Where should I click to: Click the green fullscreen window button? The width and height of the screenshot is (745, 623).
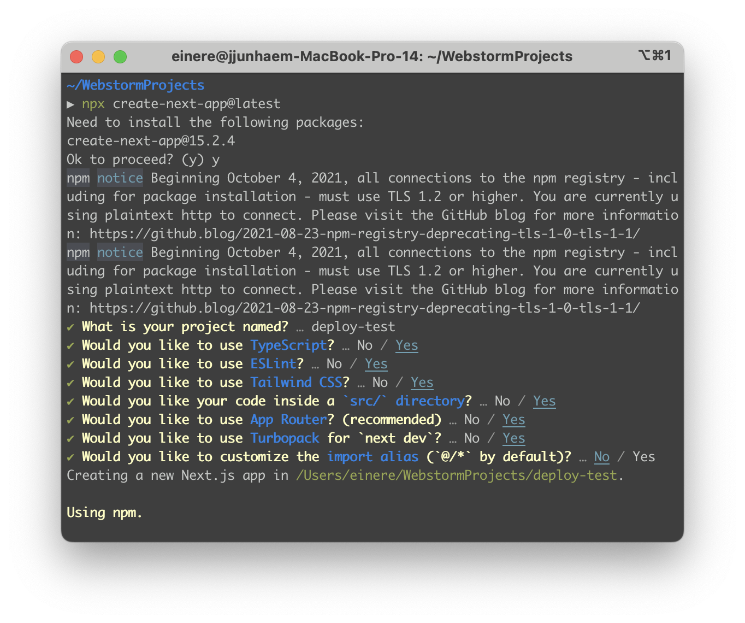120,56
